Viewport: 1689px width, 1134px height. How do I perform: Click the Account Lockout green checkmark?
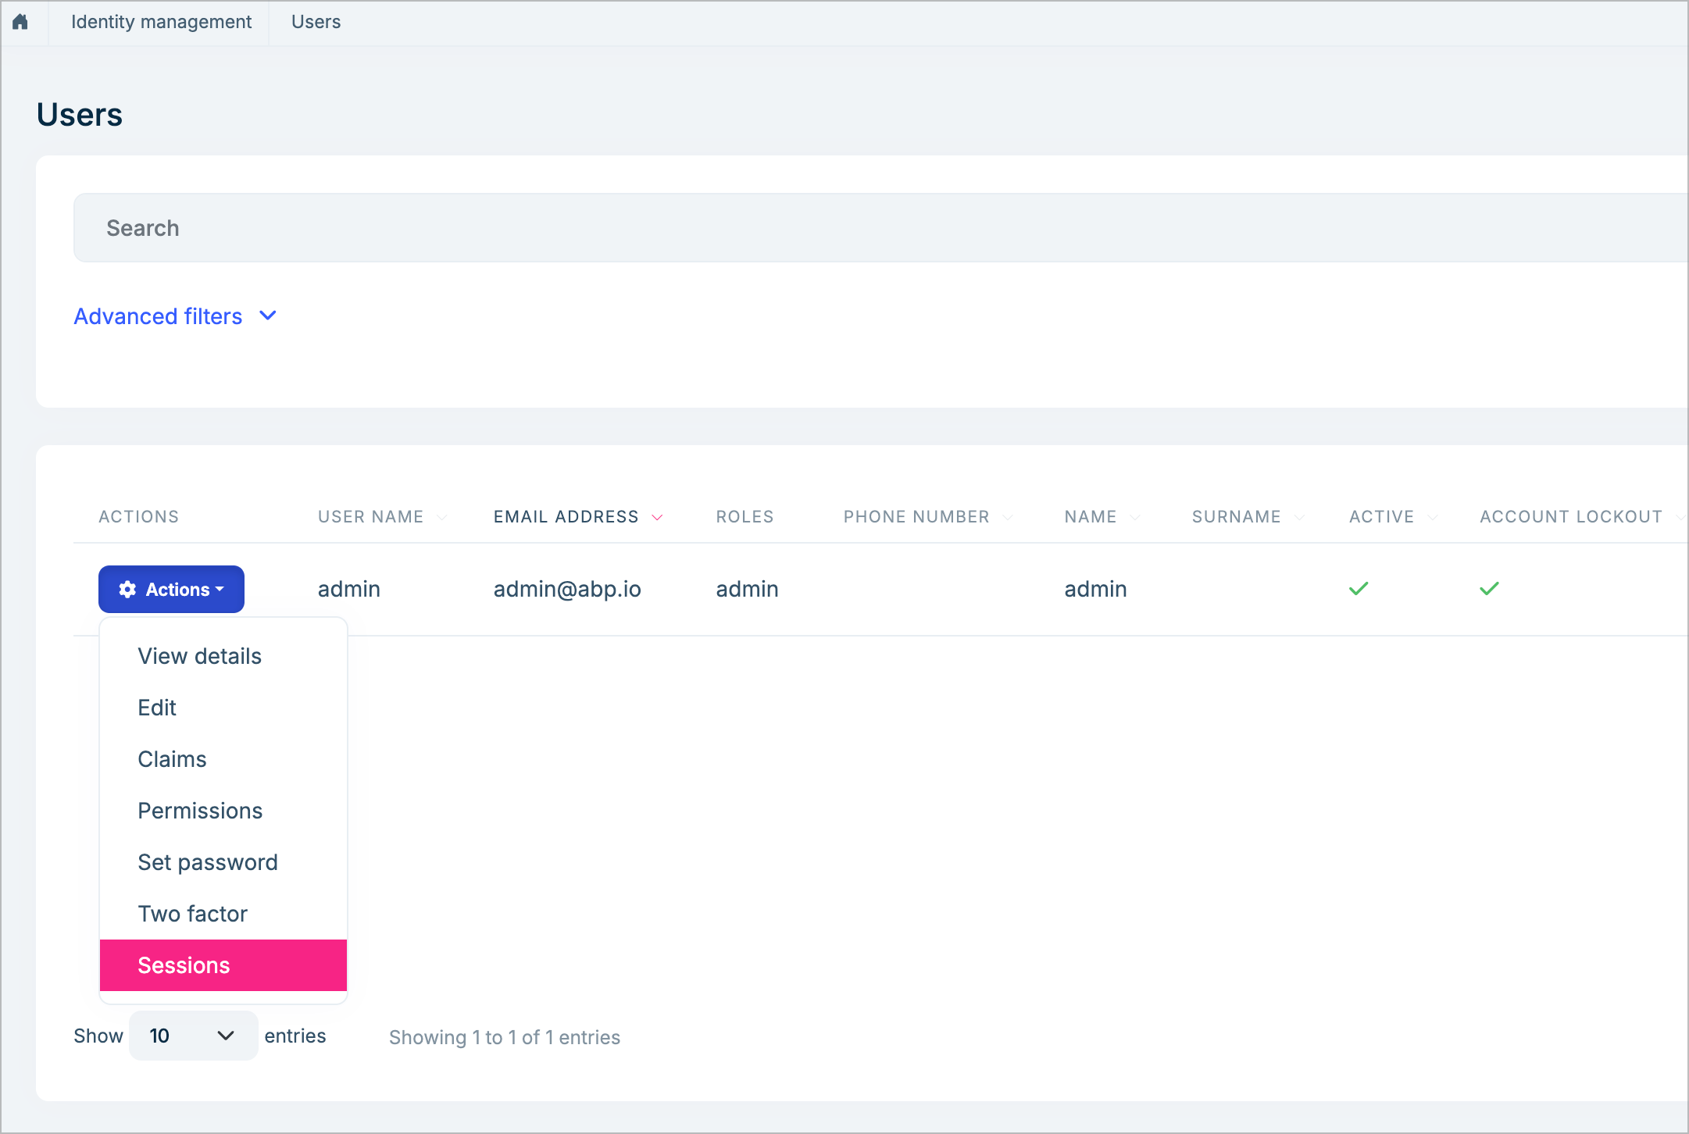click(x=1489, y=588)
